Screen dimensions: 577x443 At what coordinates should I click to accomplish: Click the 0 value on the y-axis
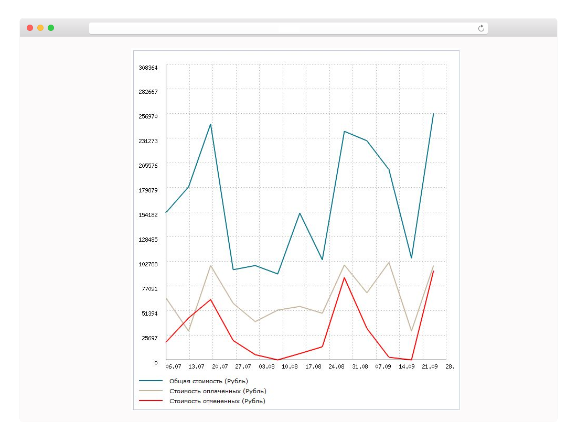point(156,362)
